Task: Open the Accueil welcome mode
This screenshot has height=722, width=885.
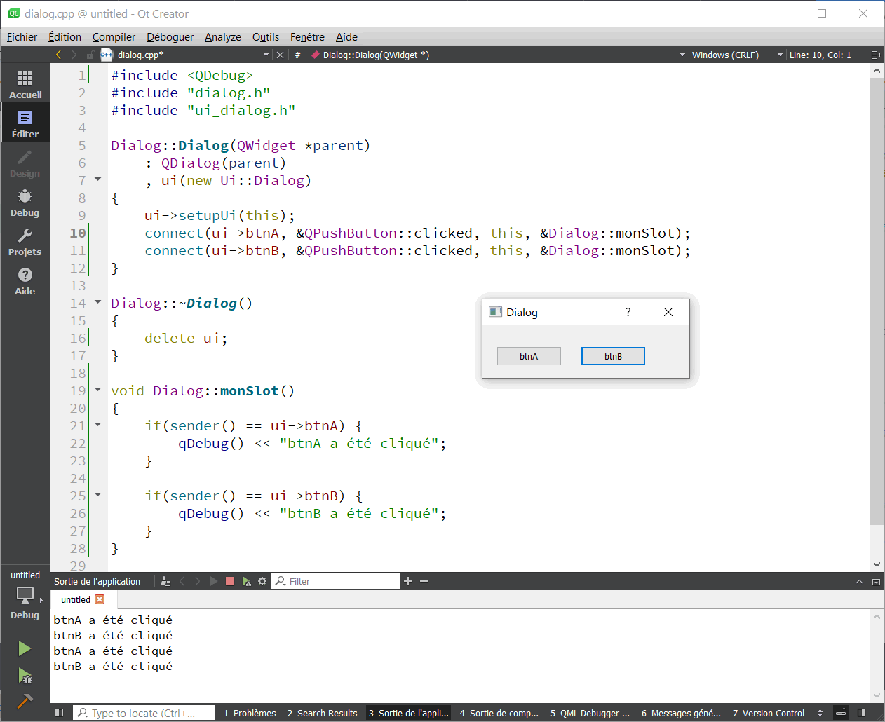Action: (x=25, y=83)
